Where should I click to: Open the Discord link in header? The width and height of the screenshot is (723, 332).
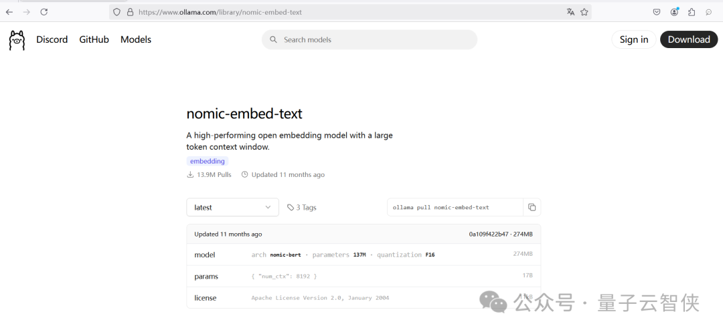[52, 39]
